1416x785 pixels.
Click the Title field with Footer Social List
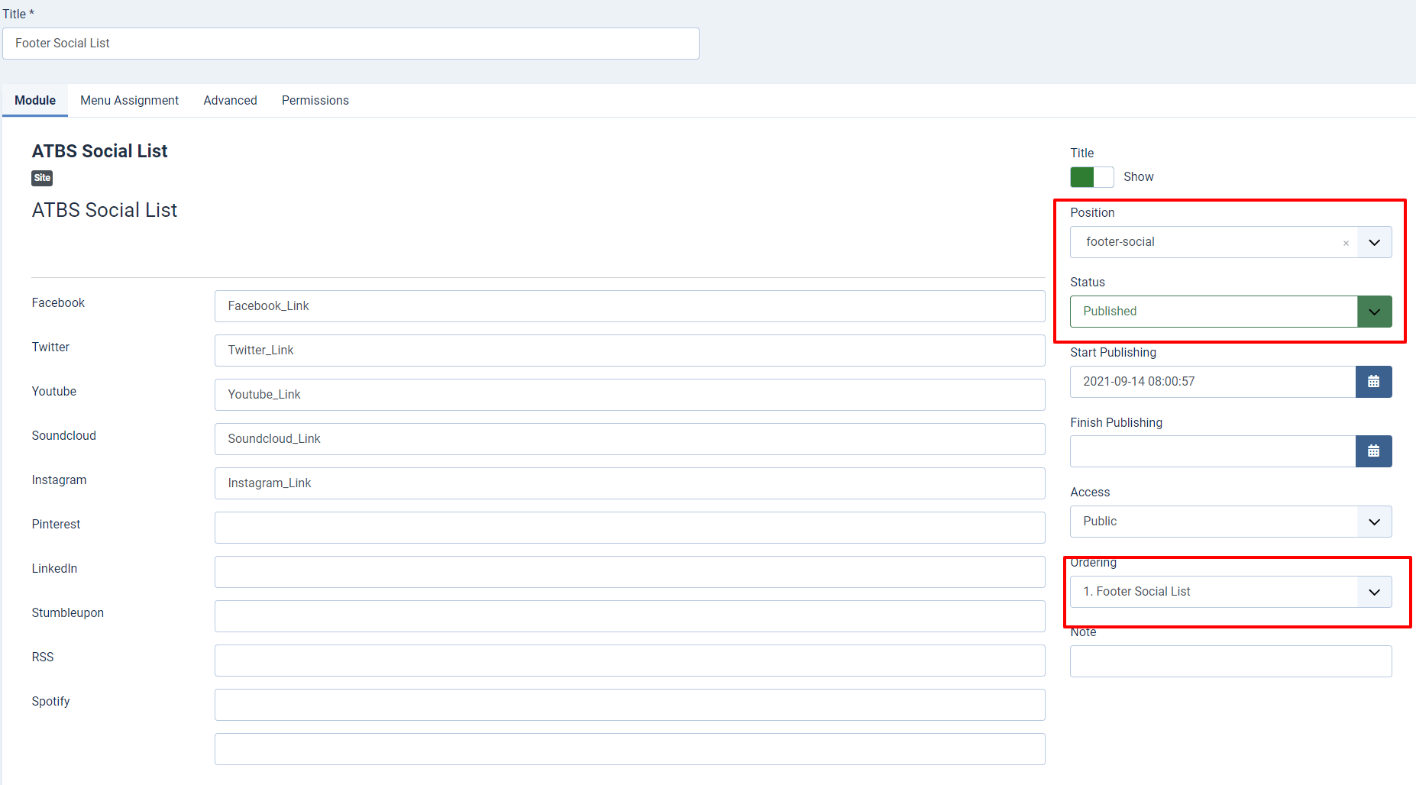tap(351, 44)
